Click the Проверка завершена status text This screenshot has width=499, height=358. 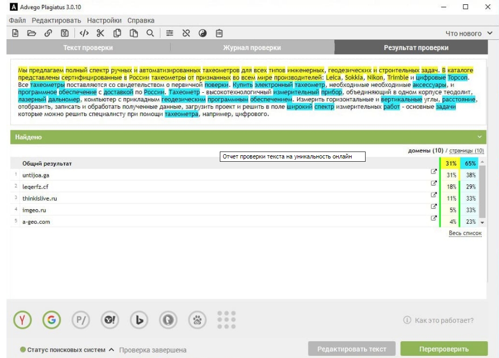click(x=153, y=350)
